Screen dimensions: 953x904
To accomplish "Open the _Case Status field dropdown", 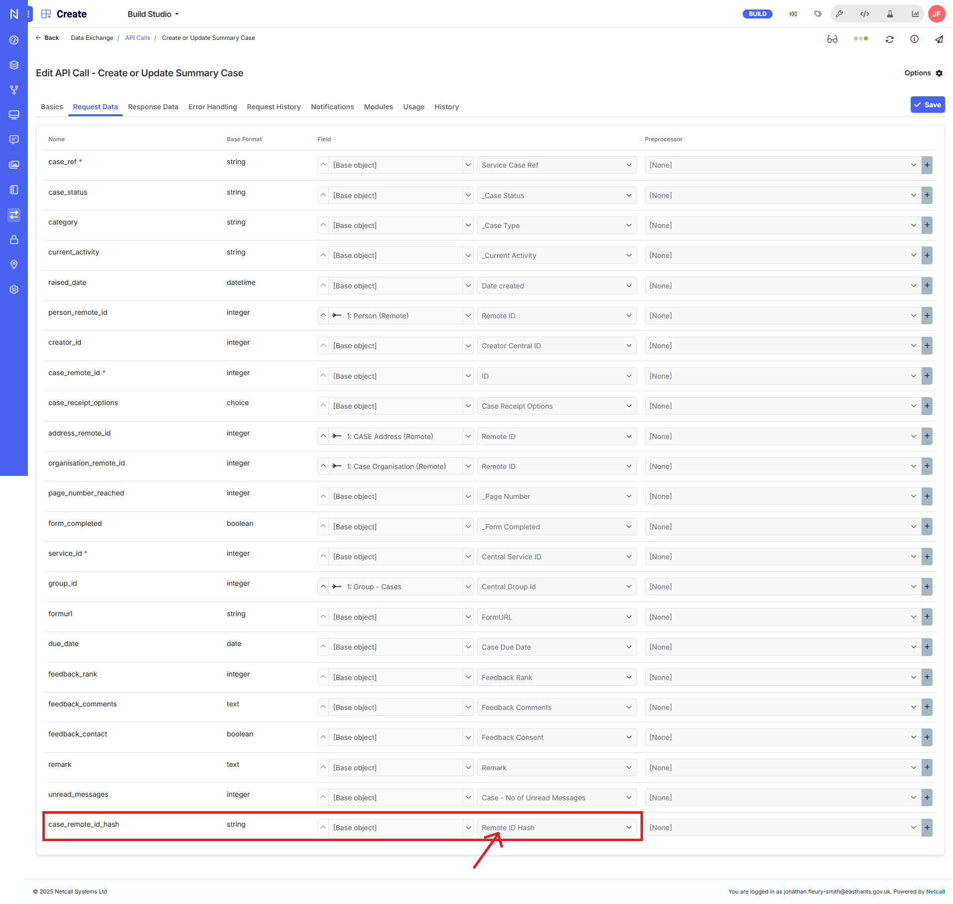I will point(557,196).
